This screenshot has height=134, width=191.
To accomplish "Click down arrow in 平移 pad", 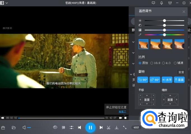I will (x=147, y=104).
